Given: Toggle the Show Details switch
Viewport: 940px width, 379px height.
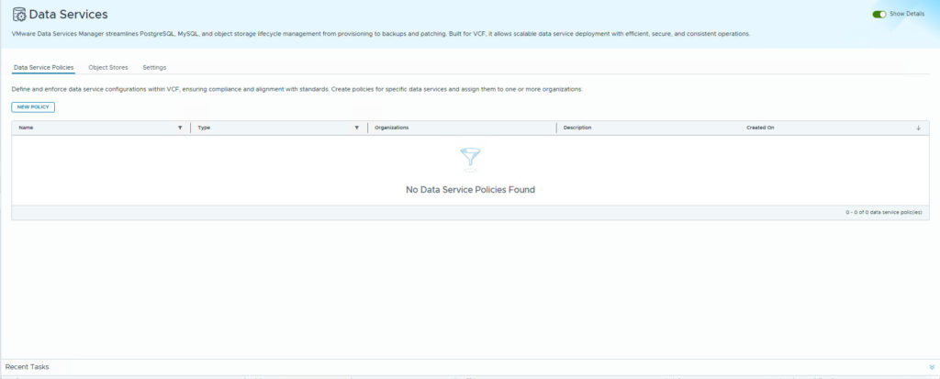Looking at the screenshot, I should click(x=880, y=14).
